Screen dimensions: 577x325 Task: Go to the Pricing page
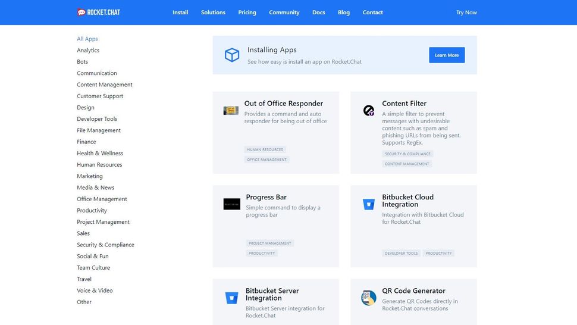click(247, 12)
